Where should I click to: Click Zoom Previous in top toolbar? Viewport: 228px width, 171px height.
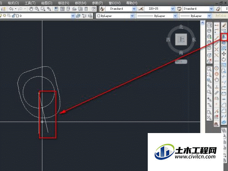coord(49,9)
